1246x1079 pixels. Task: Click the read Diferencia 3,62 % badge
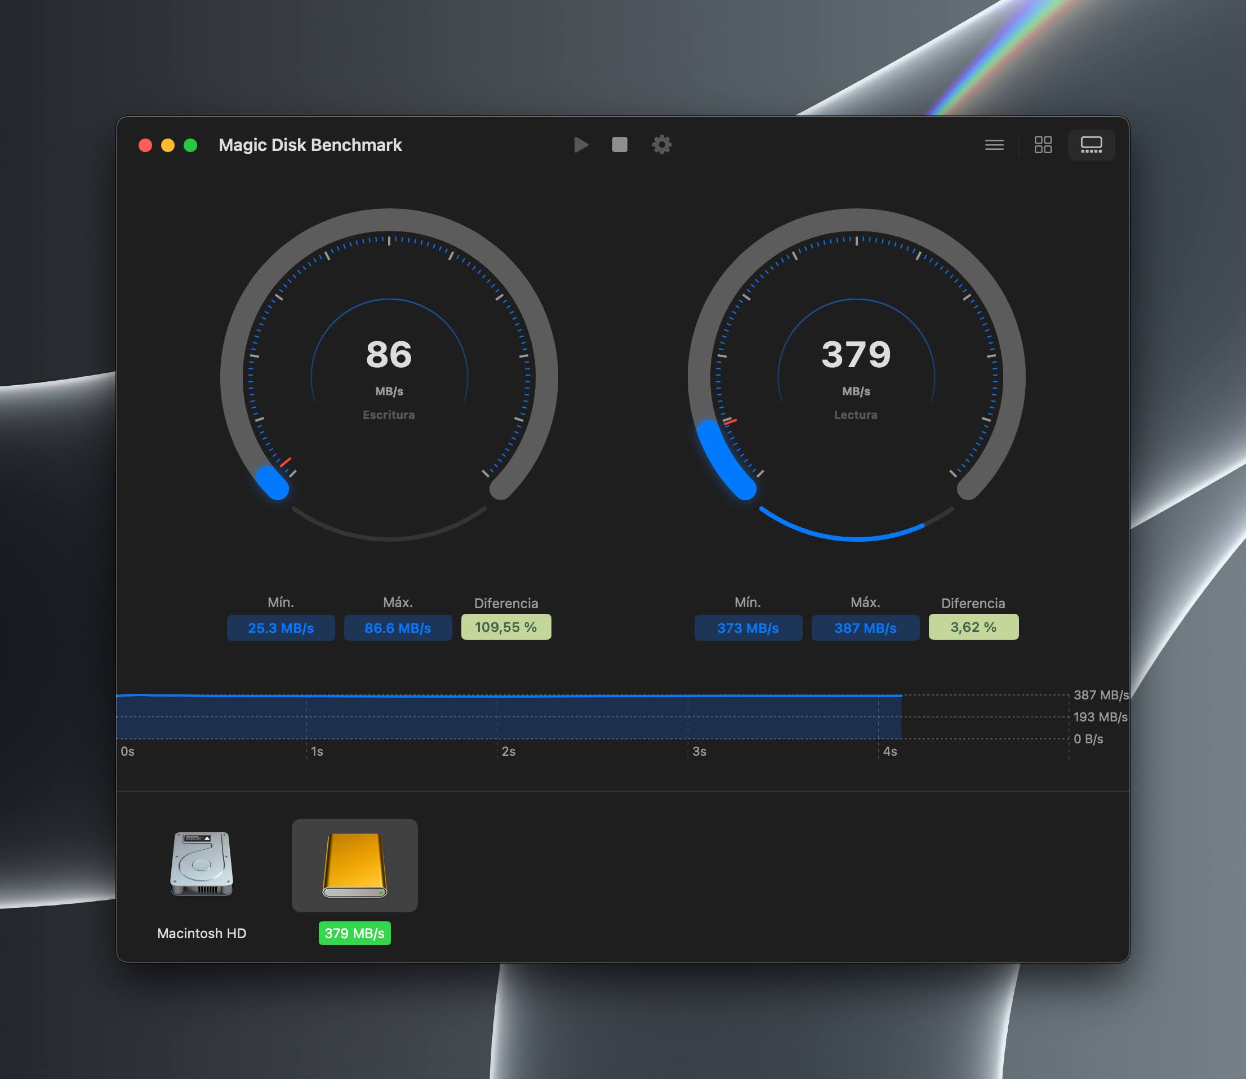point(973,627)
